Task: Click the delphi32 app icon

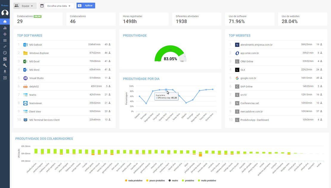Action: [x=25, y=87]
